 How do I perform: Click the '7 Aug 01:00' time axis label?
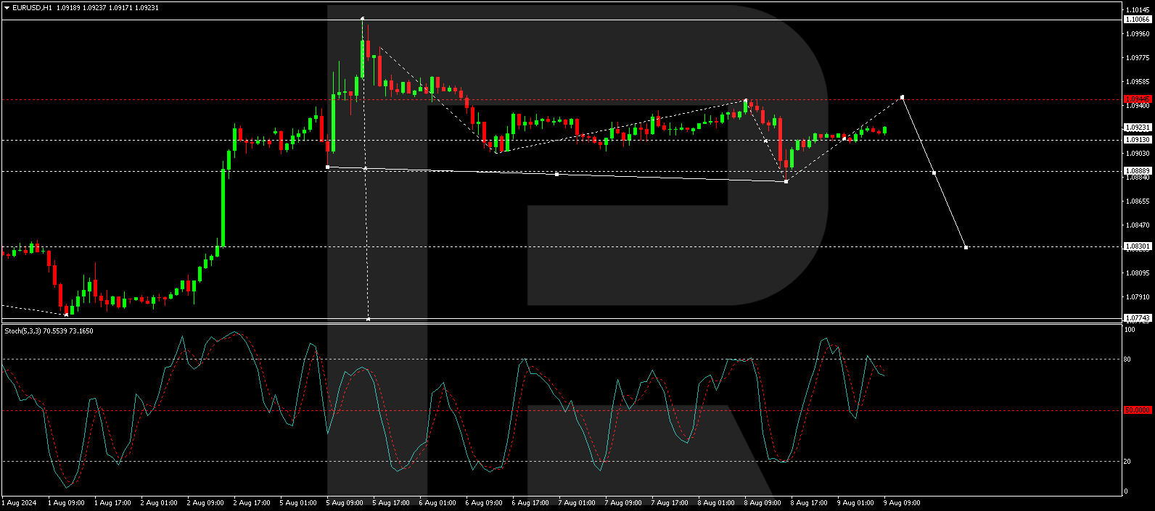[x=577, y=503]
